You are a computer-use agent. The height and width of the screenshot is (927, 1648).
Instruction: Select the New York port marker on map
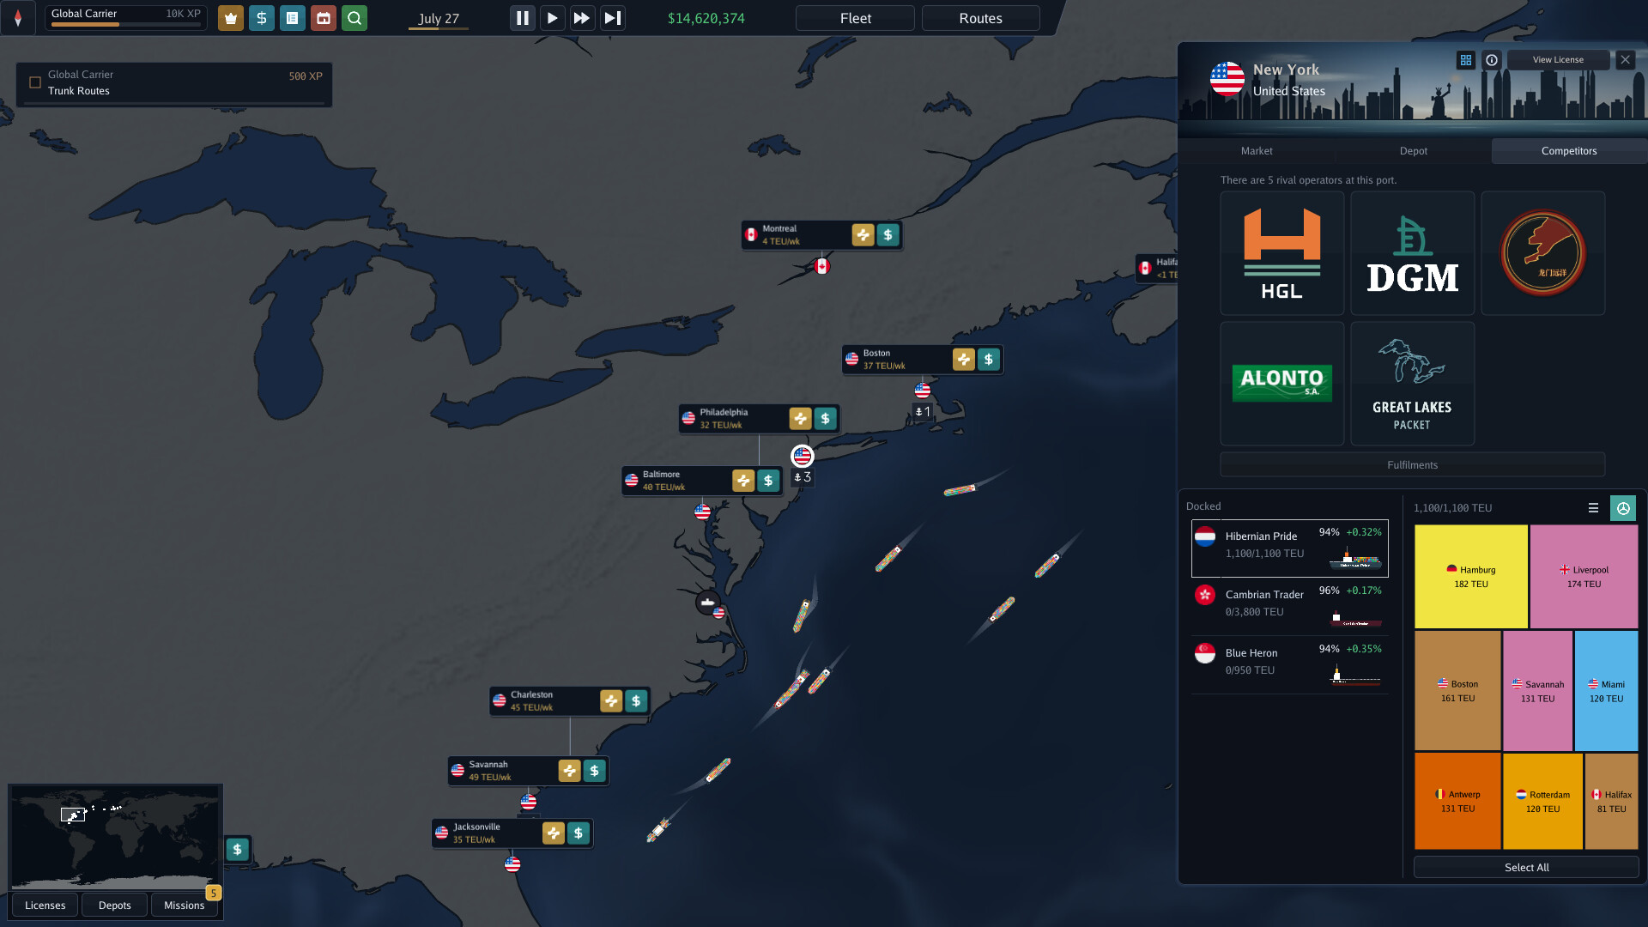point(803,456)
